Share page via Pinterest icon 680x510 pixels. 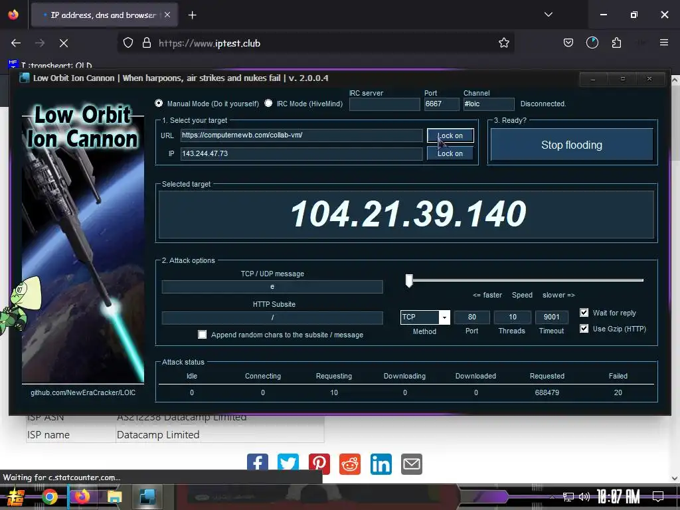pos(319,464)
